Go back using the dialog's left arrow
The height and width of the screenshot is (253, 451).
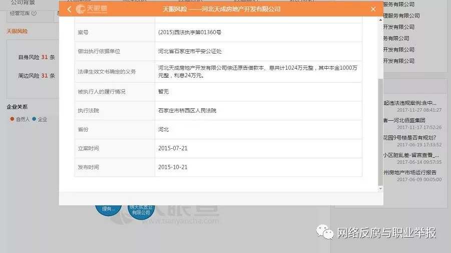pos(69,9)
